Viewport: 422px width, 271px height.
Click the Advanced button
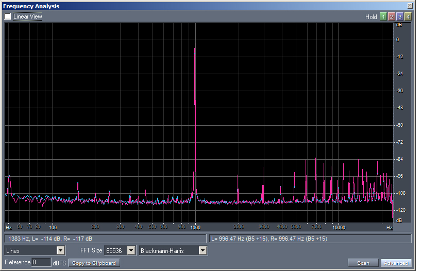coord(396,263)
